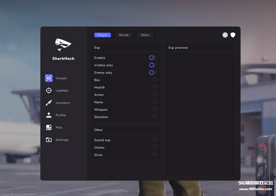This screenshot has height=196, width=276.
Task: Click the Other section header above Sound esp
Action: tap(126, 130)
